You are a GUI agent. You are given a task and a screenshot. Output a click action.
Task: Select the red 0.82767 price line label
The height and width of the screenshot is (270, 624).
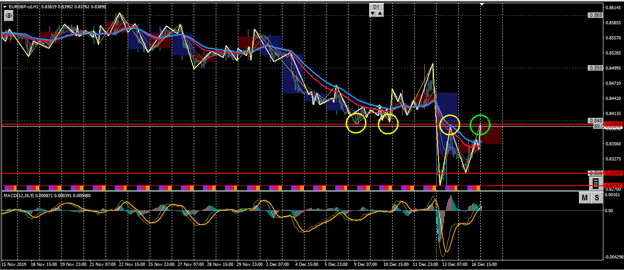tap(614, 185)
